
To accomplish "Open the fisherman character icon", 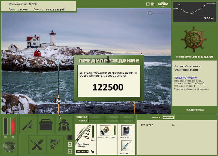I will coord(64,125).
